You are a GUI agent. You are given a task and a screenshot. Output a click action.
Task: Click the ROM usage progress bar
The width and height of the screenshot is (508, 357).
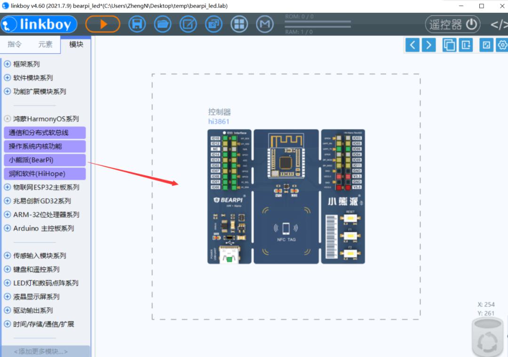pos(318,22)
